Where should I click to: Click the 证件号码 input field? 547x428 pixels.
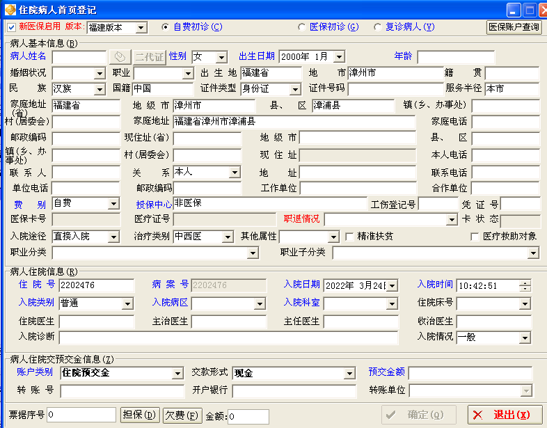[x=395, y=89]
